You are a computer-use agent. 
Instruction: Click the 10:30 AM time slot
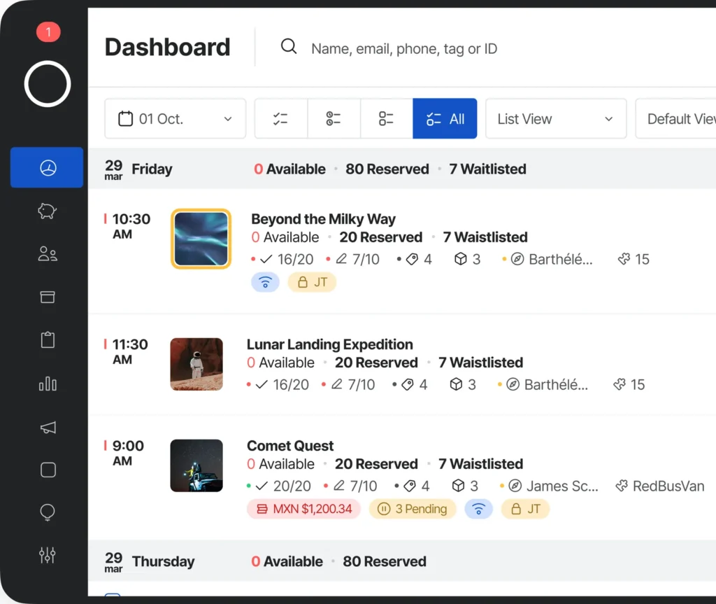tap(131, 226)
